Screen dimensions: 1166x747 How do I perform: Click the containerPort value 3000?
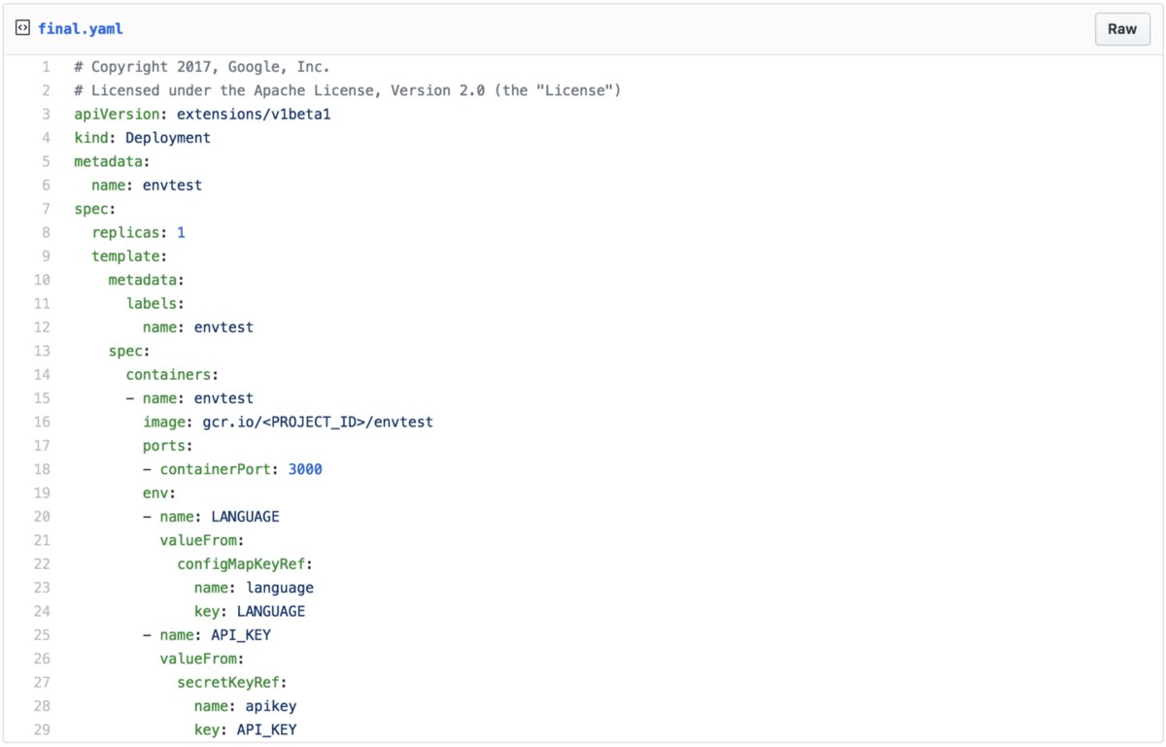[x=305, y=469]
